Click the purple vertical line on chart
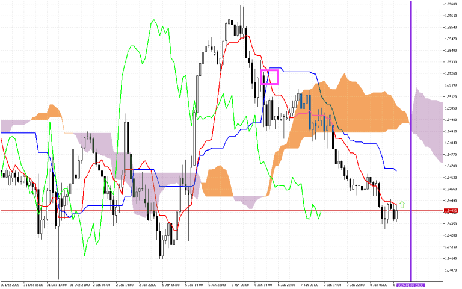462x289 pixels. click(411, 141)
